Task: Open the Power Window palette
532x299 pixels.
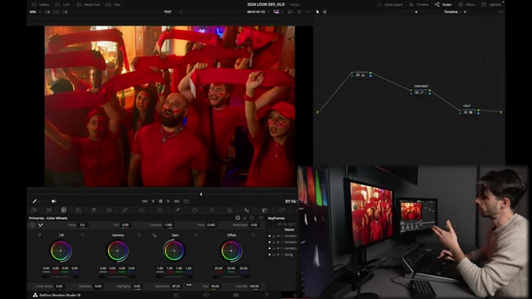Action: (195, 210)
